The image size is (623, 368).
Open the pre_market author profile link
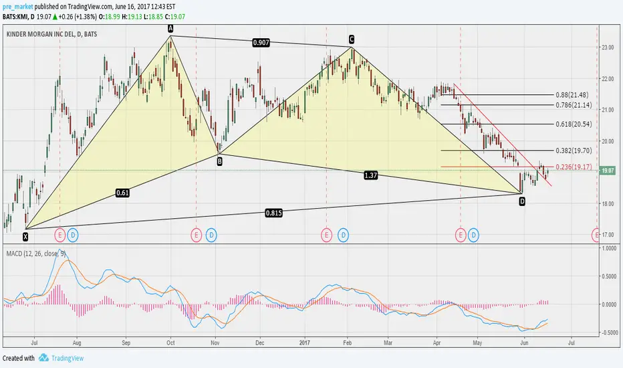coord(18,7)
